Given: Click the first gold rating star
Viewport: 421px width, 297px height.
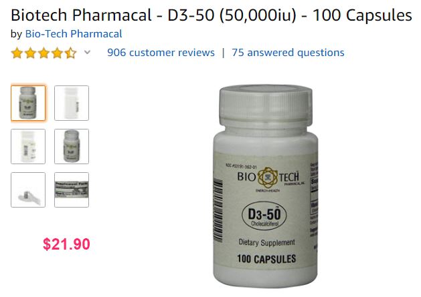Looking at the screenshot, I should (17, 53).
